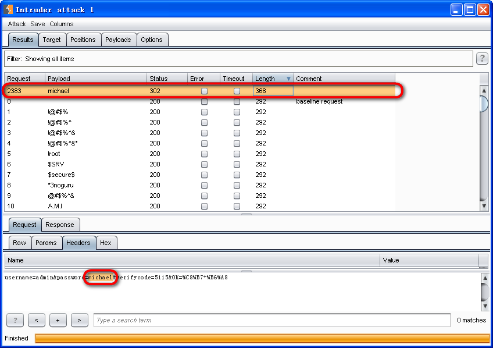The width and height of the screenshot is (493, 348).
Task: Open filter help question mark button
Action: point(482,59)
